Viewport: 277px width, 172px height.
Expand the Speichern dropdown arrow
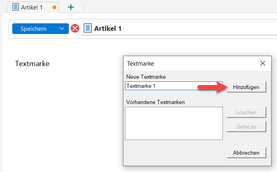click(x=61, y=28)
